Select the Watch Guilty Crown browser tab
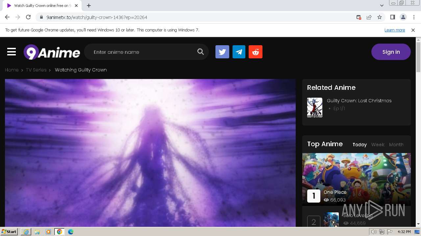The height and width of the screenshot is (236, 421). point(42,6)
